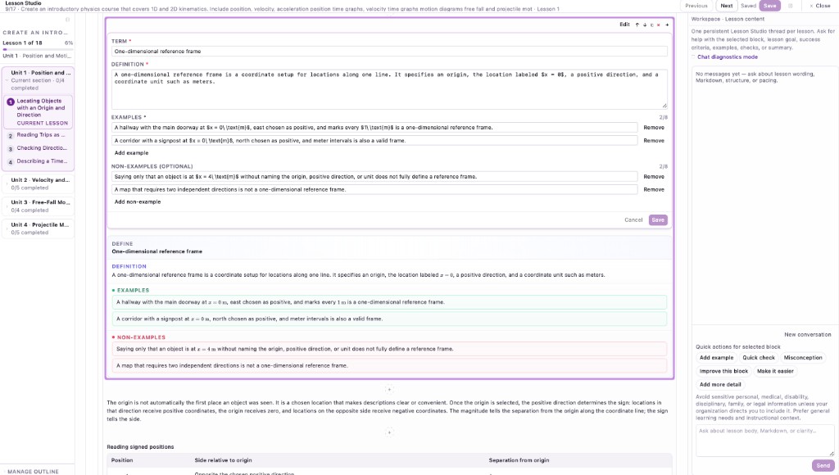Screen dimensions: 839x475
Task: Remove the map non-example
Action: click(x=653, y=189)
